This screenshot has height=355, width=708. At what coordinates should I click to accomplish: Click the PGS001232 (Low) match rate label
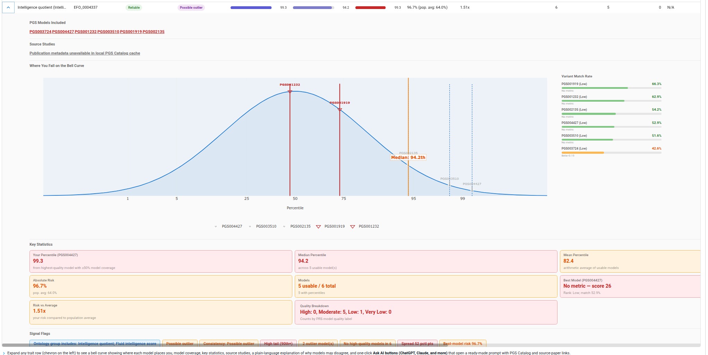574,97
